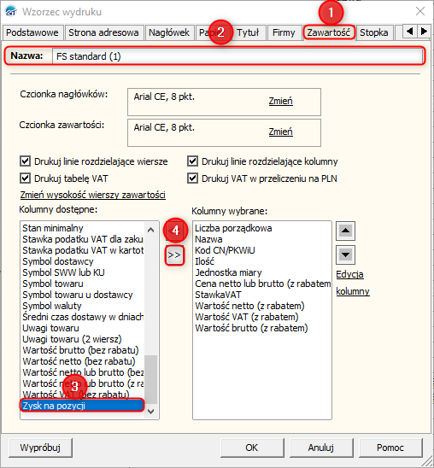The height and width of the screenshot is (468, 434).
Task: Open help with Pomoc button
Action: tap(390, 448)
